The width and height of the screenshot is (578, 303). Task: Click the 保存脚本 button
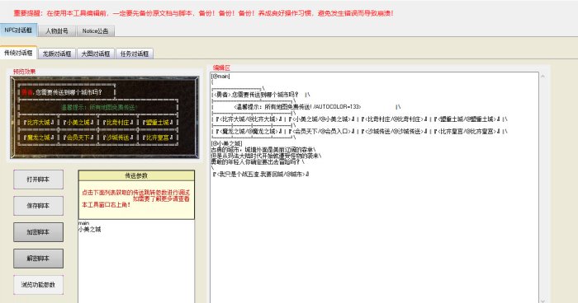[x=38, y=206]
